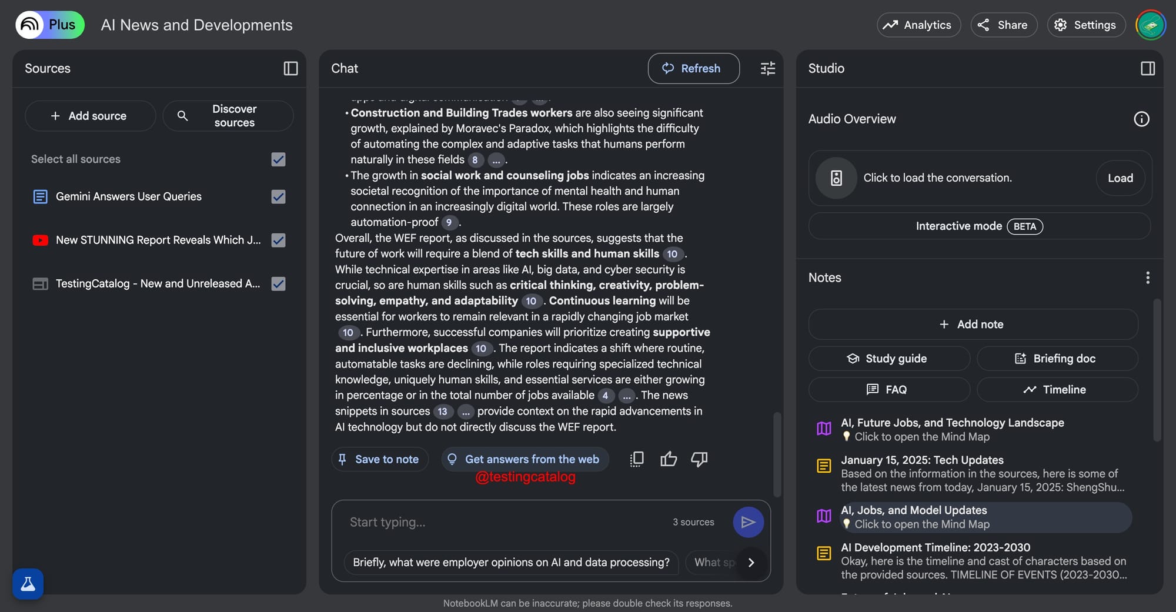This screenshot has height=612, width=1176.
Task: Open the Gemini Answers User Queries source
Action: click(x=129, y=197)
